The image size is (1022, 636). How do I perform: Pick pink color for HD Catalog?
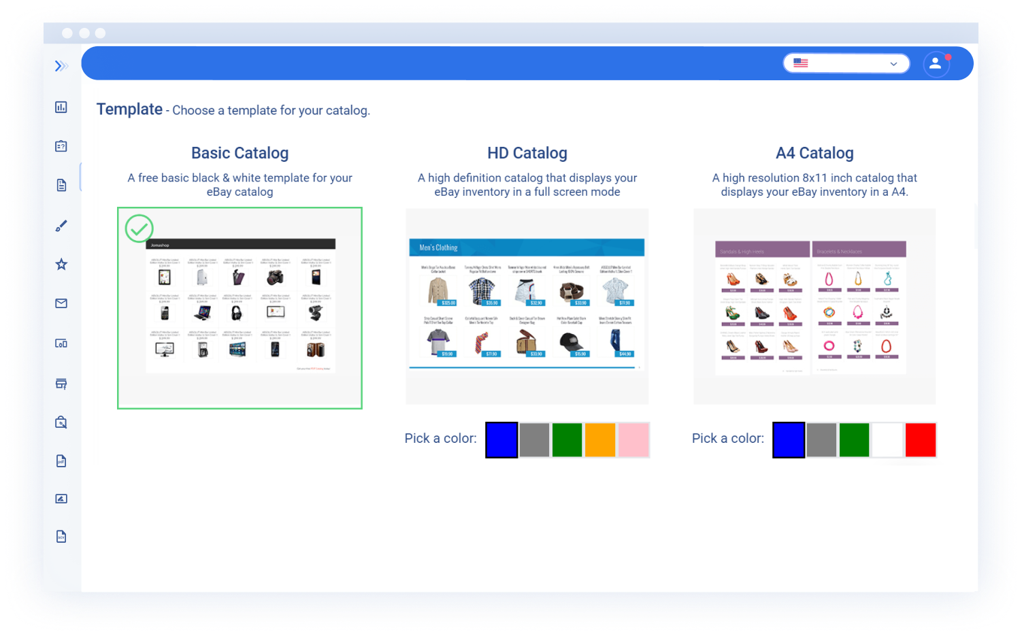click(633, 439)
